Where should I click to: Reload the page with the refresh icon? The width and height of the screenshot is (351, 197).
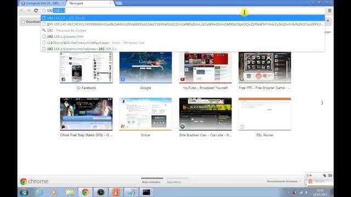36,10
